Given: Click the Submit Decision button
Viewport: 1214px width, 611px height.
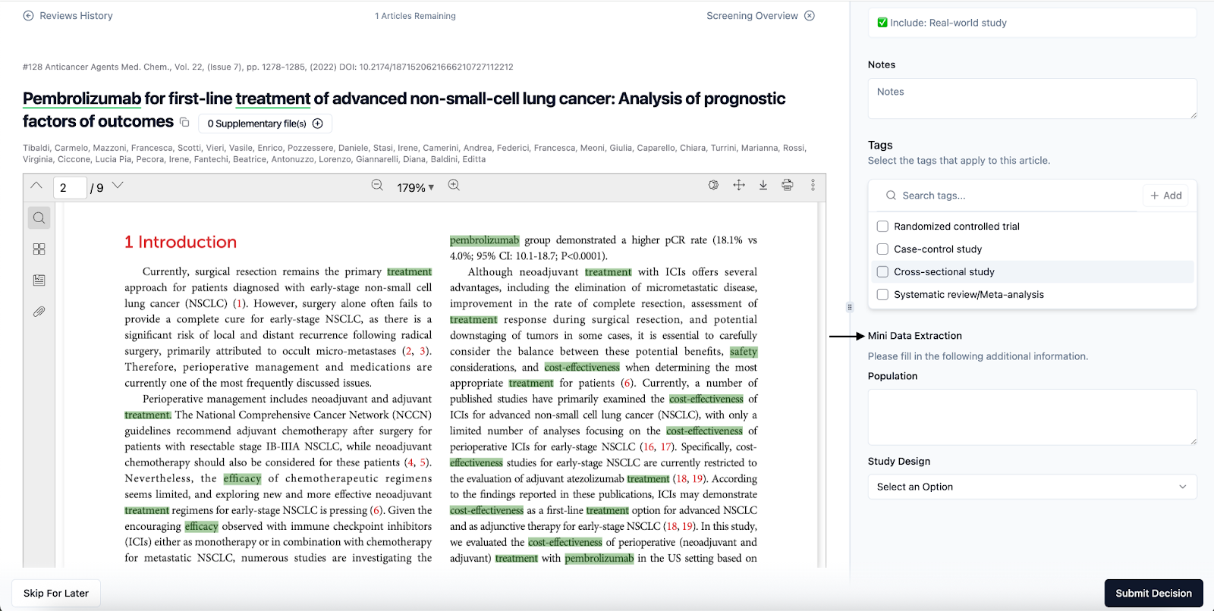Looking at the screenshot, I should click(x=1153, y=594).
